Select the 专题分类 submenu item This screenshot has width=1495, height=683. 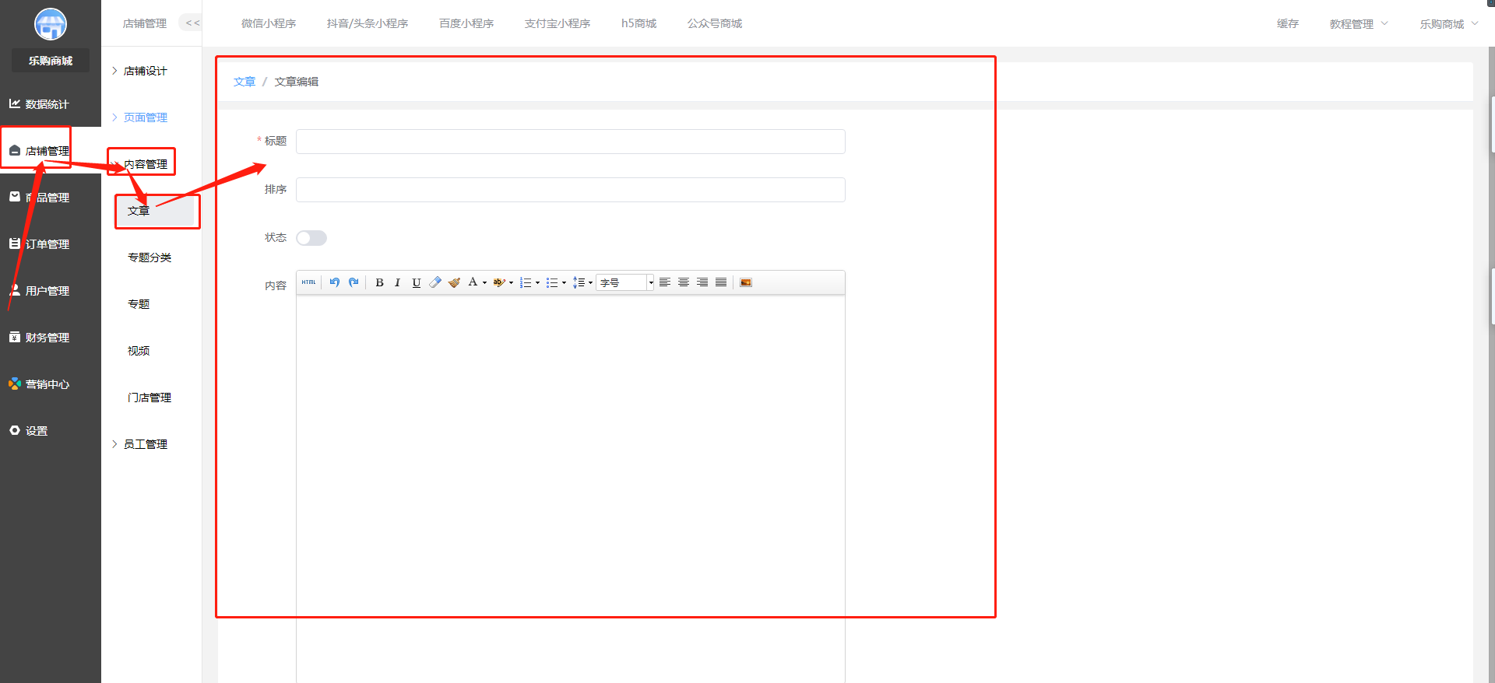click(x=149, y=257)
